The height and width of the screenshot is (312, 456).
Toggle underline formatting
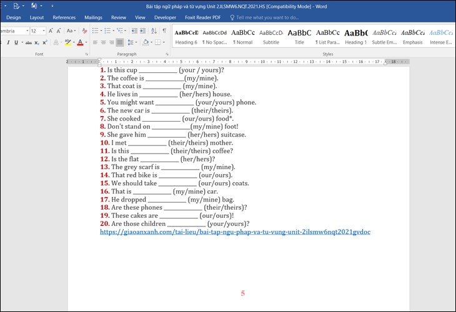coord(17,42)
